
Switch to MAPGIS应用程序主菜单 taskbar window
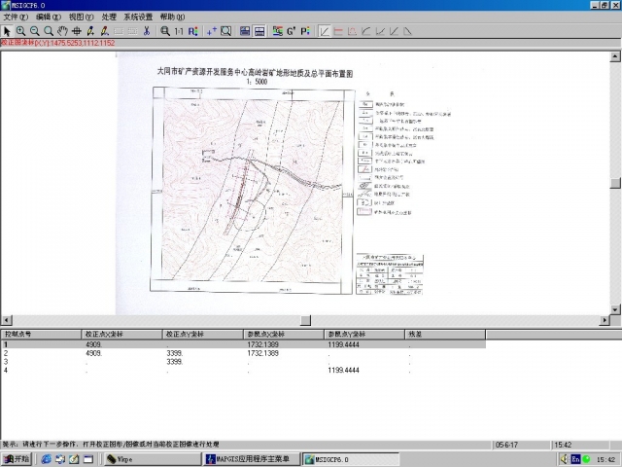tap(251, 459)
